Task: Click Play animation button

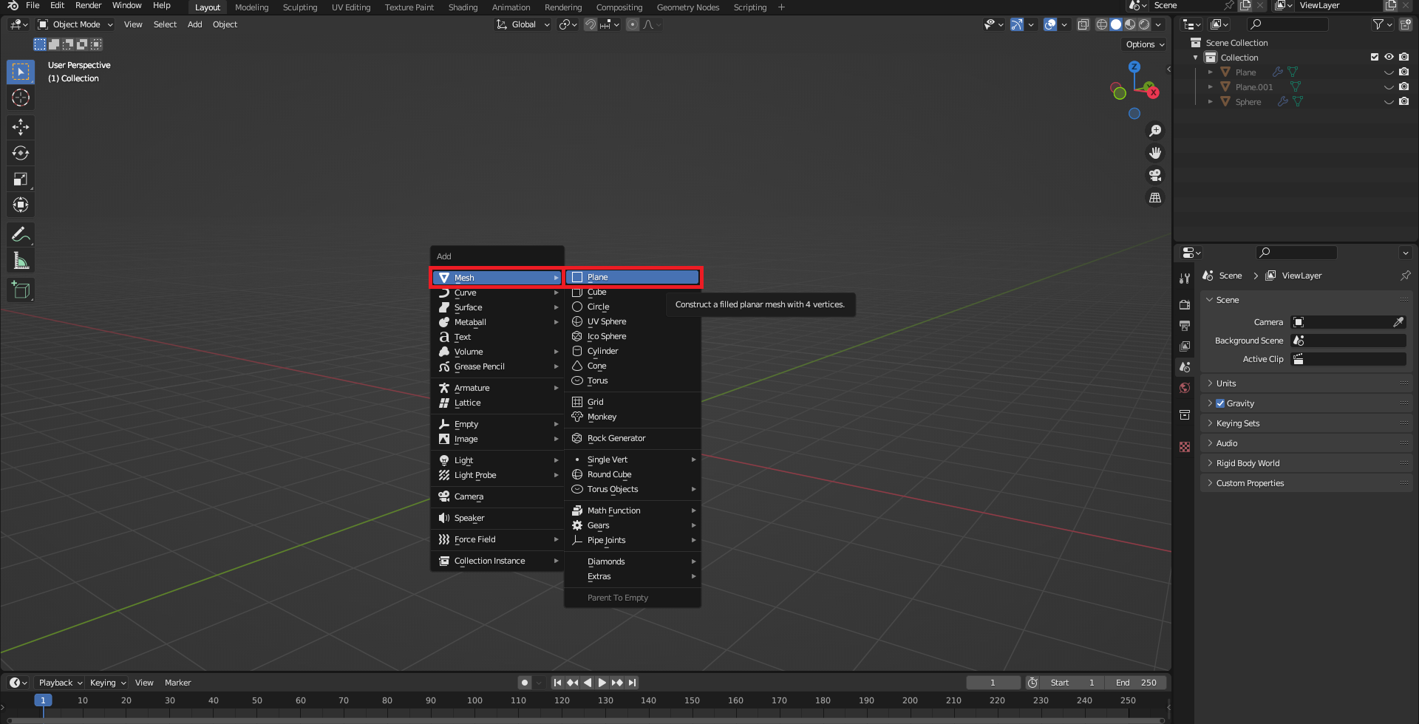Action: pyautogui.click(x=602, y=683)
